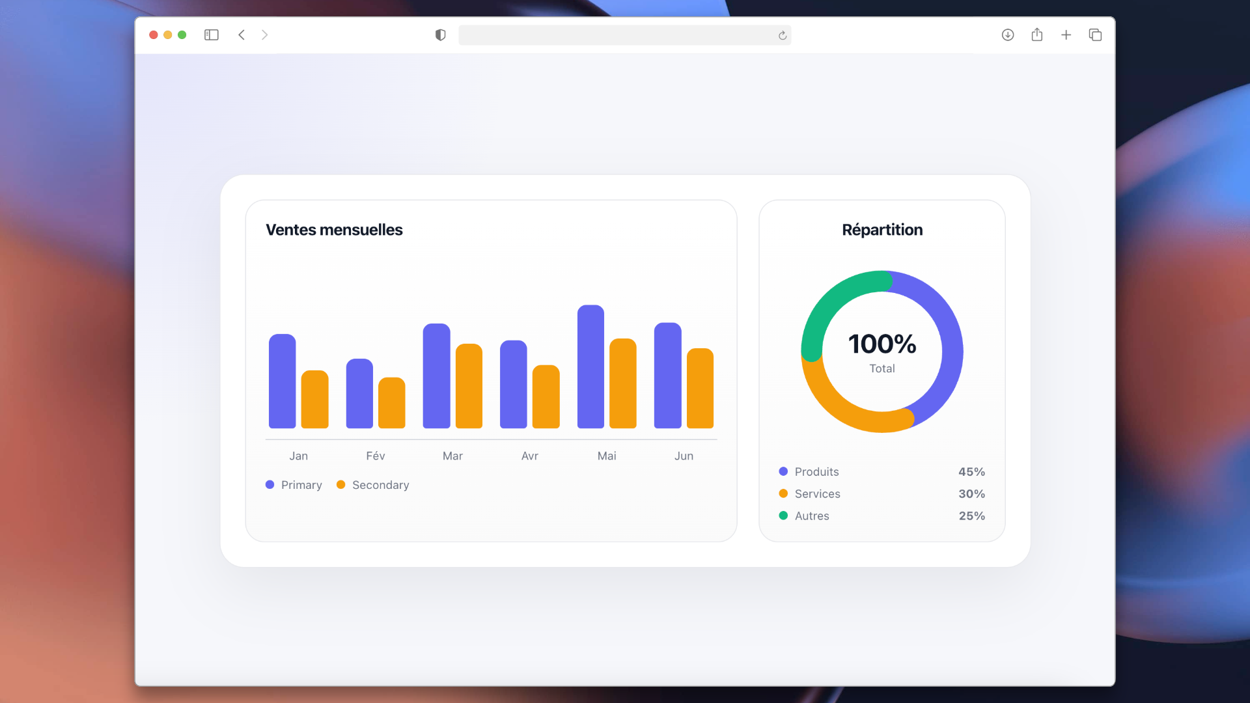This screenshot has height=703, width=1250.
Task: Click the Avr axis label
Action: [x=530, y=456]
